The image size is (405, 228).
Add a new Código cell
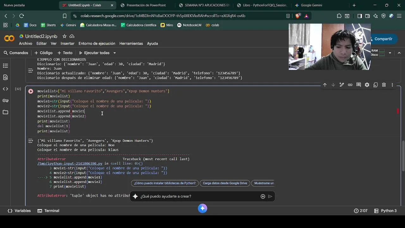coord(44,53)
